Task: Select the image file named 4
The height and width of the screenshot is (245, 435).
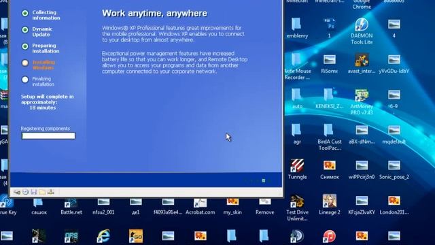Action: (394, 24)
